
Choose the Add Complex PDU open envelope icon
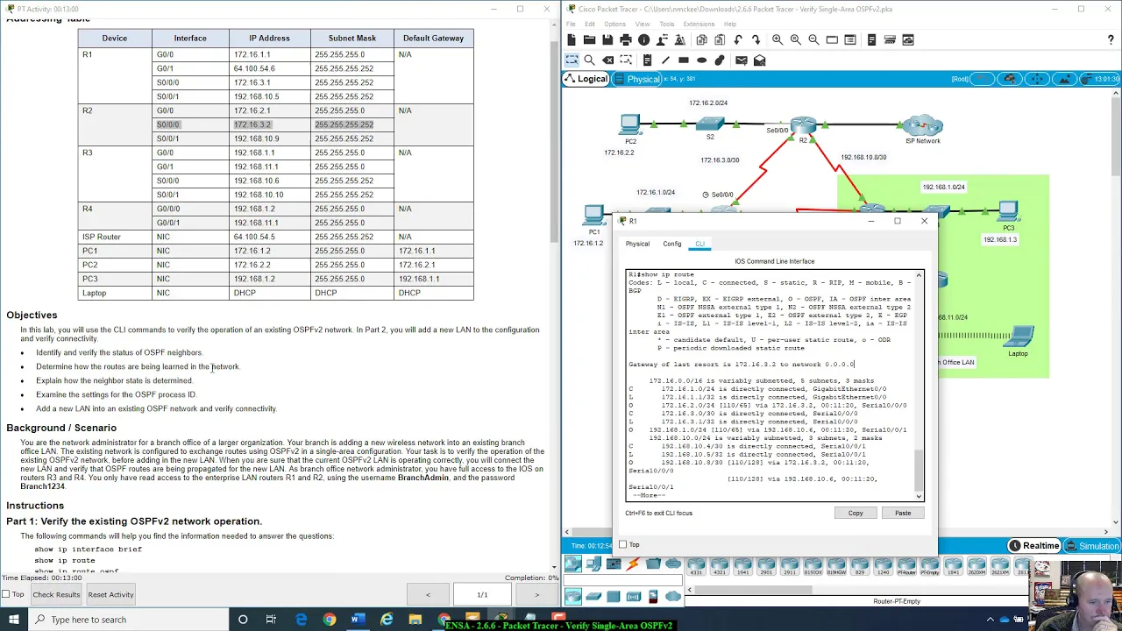pos(760,60)
